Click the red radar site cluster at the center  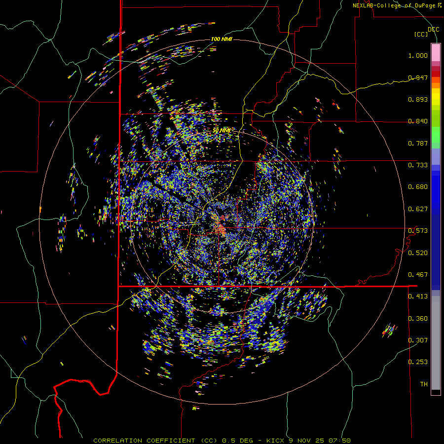coord(221,225)
